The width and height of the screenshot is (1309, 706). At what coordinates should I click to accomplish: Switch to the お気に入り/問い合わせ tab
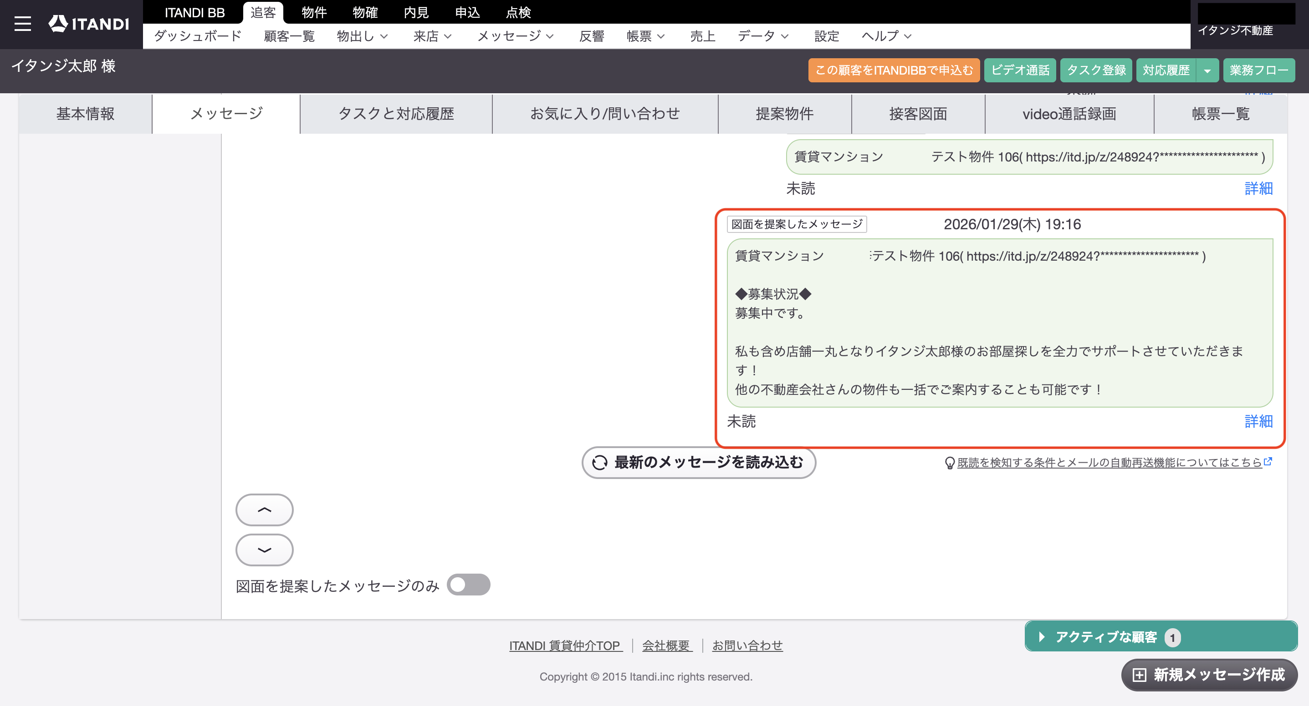[605, 114]
